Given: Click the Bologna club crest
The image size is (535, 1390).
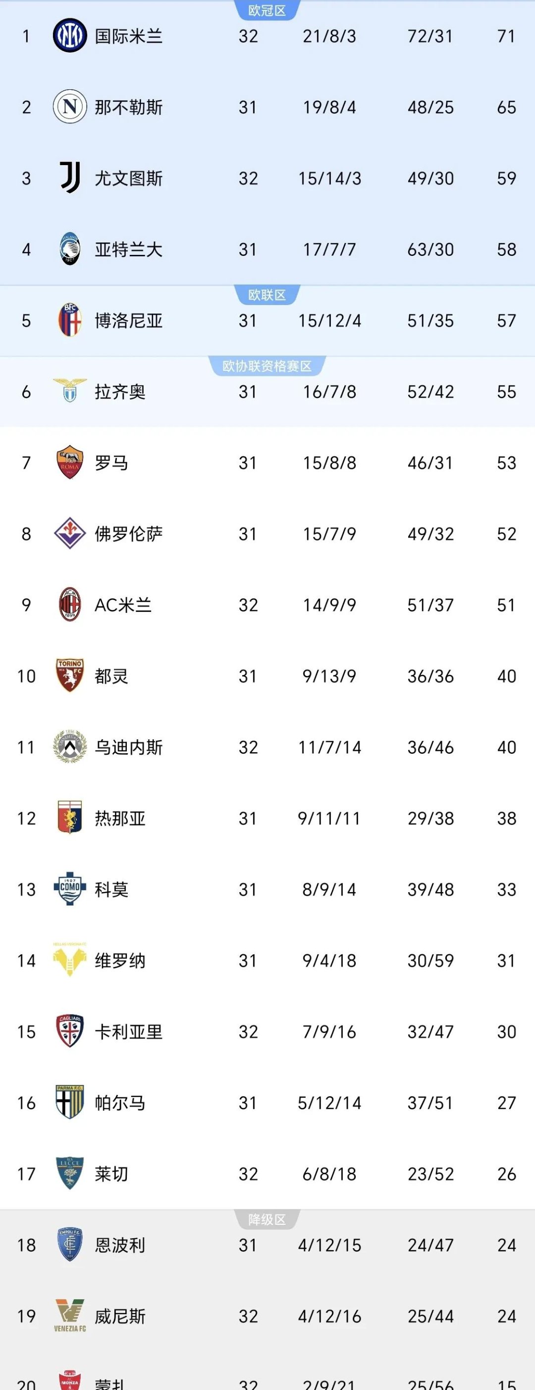Looking at the screenshot, I should [70, 320].
